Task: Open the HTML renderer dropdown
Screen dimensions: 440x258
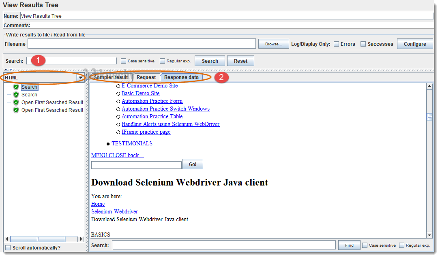Action: click(81, 78)
